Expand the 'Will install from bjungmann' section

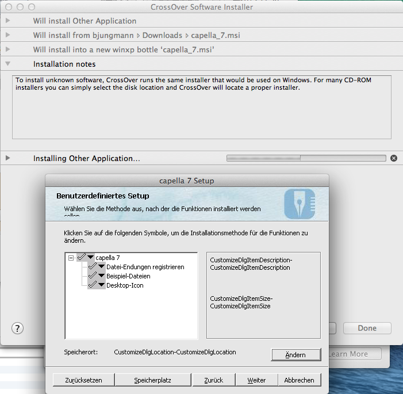tap(7, 35)
